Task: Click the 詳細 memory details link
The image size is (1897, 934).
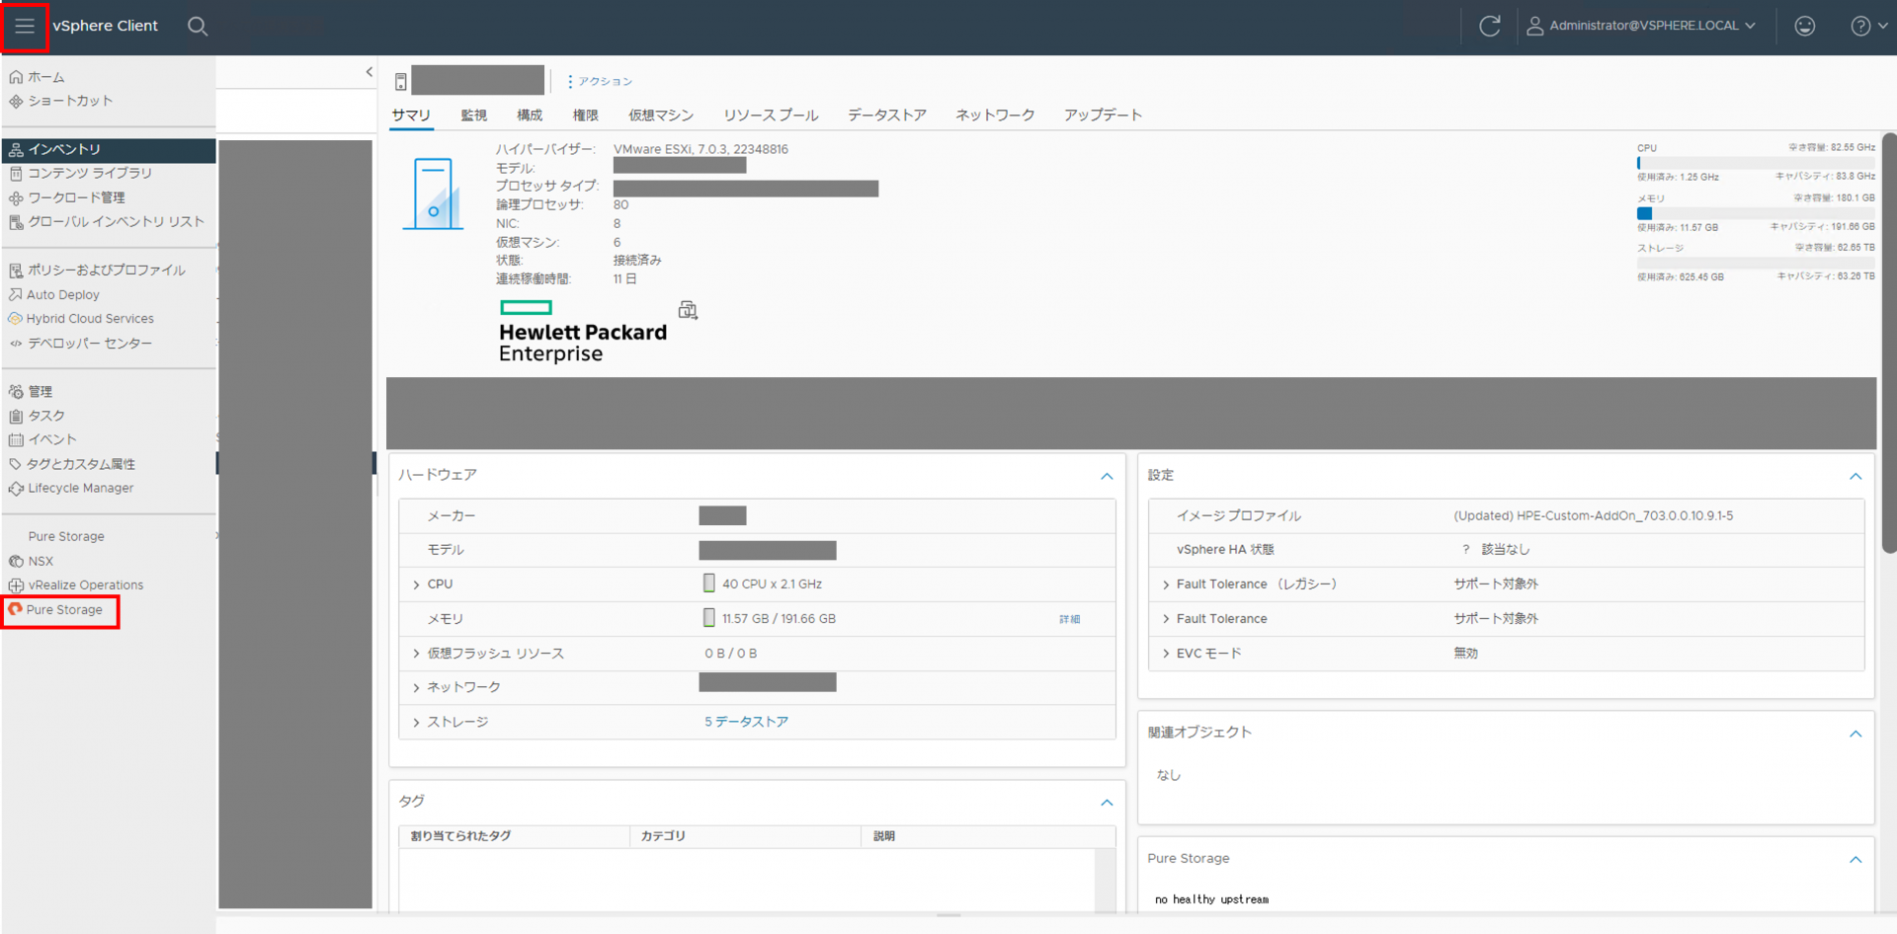Action: coord(1069,619)
